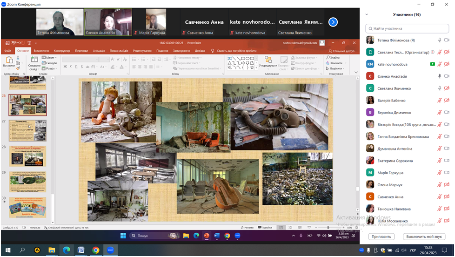Open Google Chrome from the Windows taskbar

[x=95, y=250]
